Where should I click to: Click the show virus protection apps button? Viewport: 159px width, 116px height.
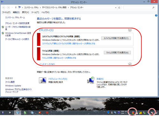click(x=117, y=53)
